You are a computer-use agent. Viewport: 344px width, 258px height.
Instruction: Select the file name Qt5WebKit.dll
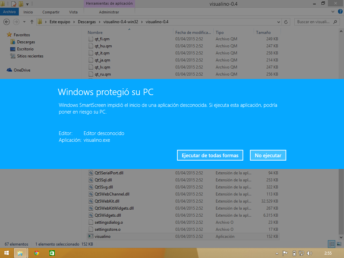[107, 201]
